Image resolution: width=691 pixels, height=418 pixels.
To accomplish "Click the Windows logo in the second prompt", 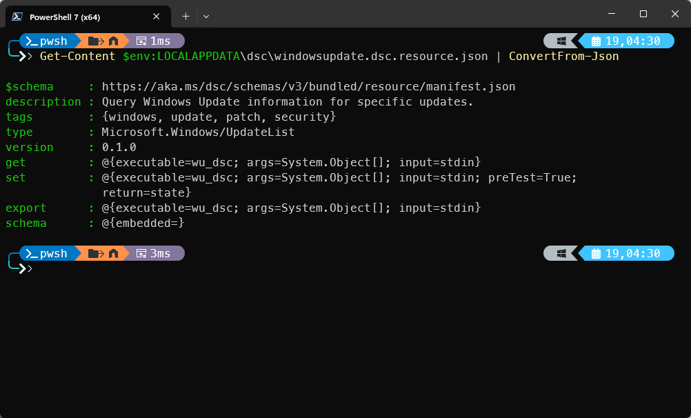I will [561, 254].
